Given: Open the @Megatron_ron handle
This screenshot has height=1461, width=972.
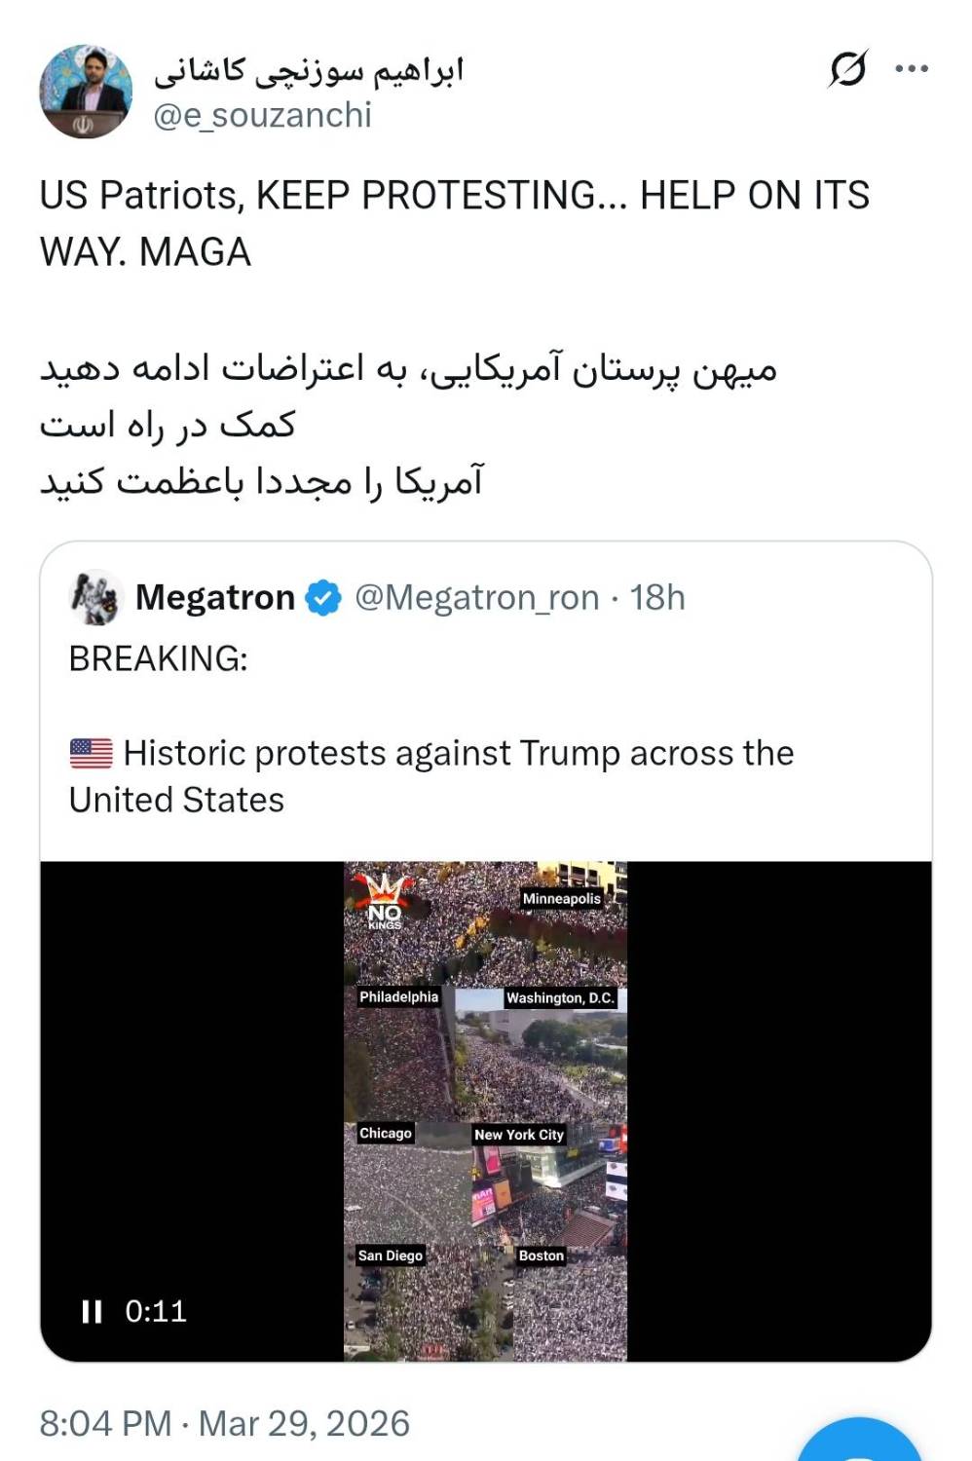Looking at the screenshot, I should click(476, 597).
